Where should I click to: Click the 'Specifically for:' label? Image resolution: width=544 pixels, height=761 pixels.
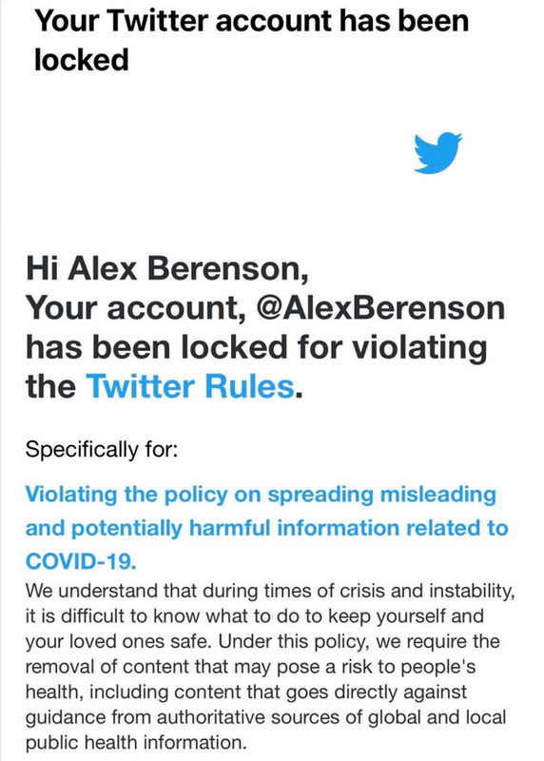tap(102, 449)
